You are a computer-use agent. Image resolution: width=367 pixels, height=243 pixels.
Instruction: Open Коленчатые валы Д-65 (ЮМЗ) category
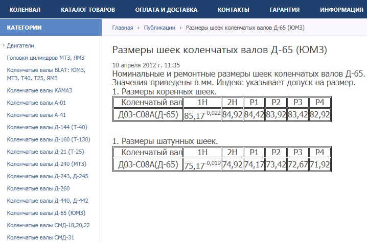coord(45,213)
